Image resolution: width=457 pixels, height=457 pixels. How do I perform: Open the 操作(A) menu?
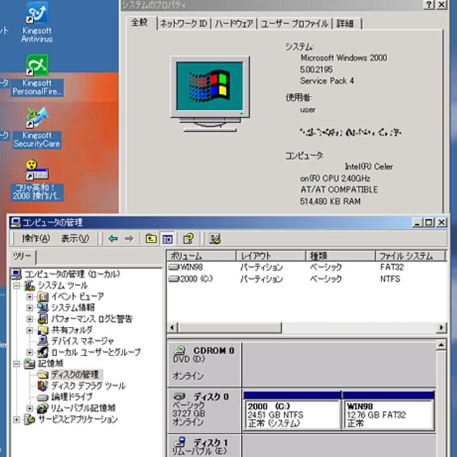click(x=36, y=239)
